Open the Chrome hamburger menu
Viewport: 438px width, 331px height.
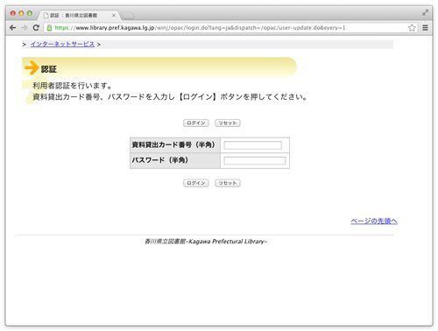point(425,28)
